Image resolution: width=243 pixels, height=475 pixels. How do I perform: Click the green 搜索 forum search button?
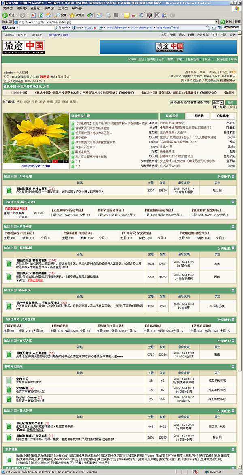pyautogui.click(x=230, y=103)
